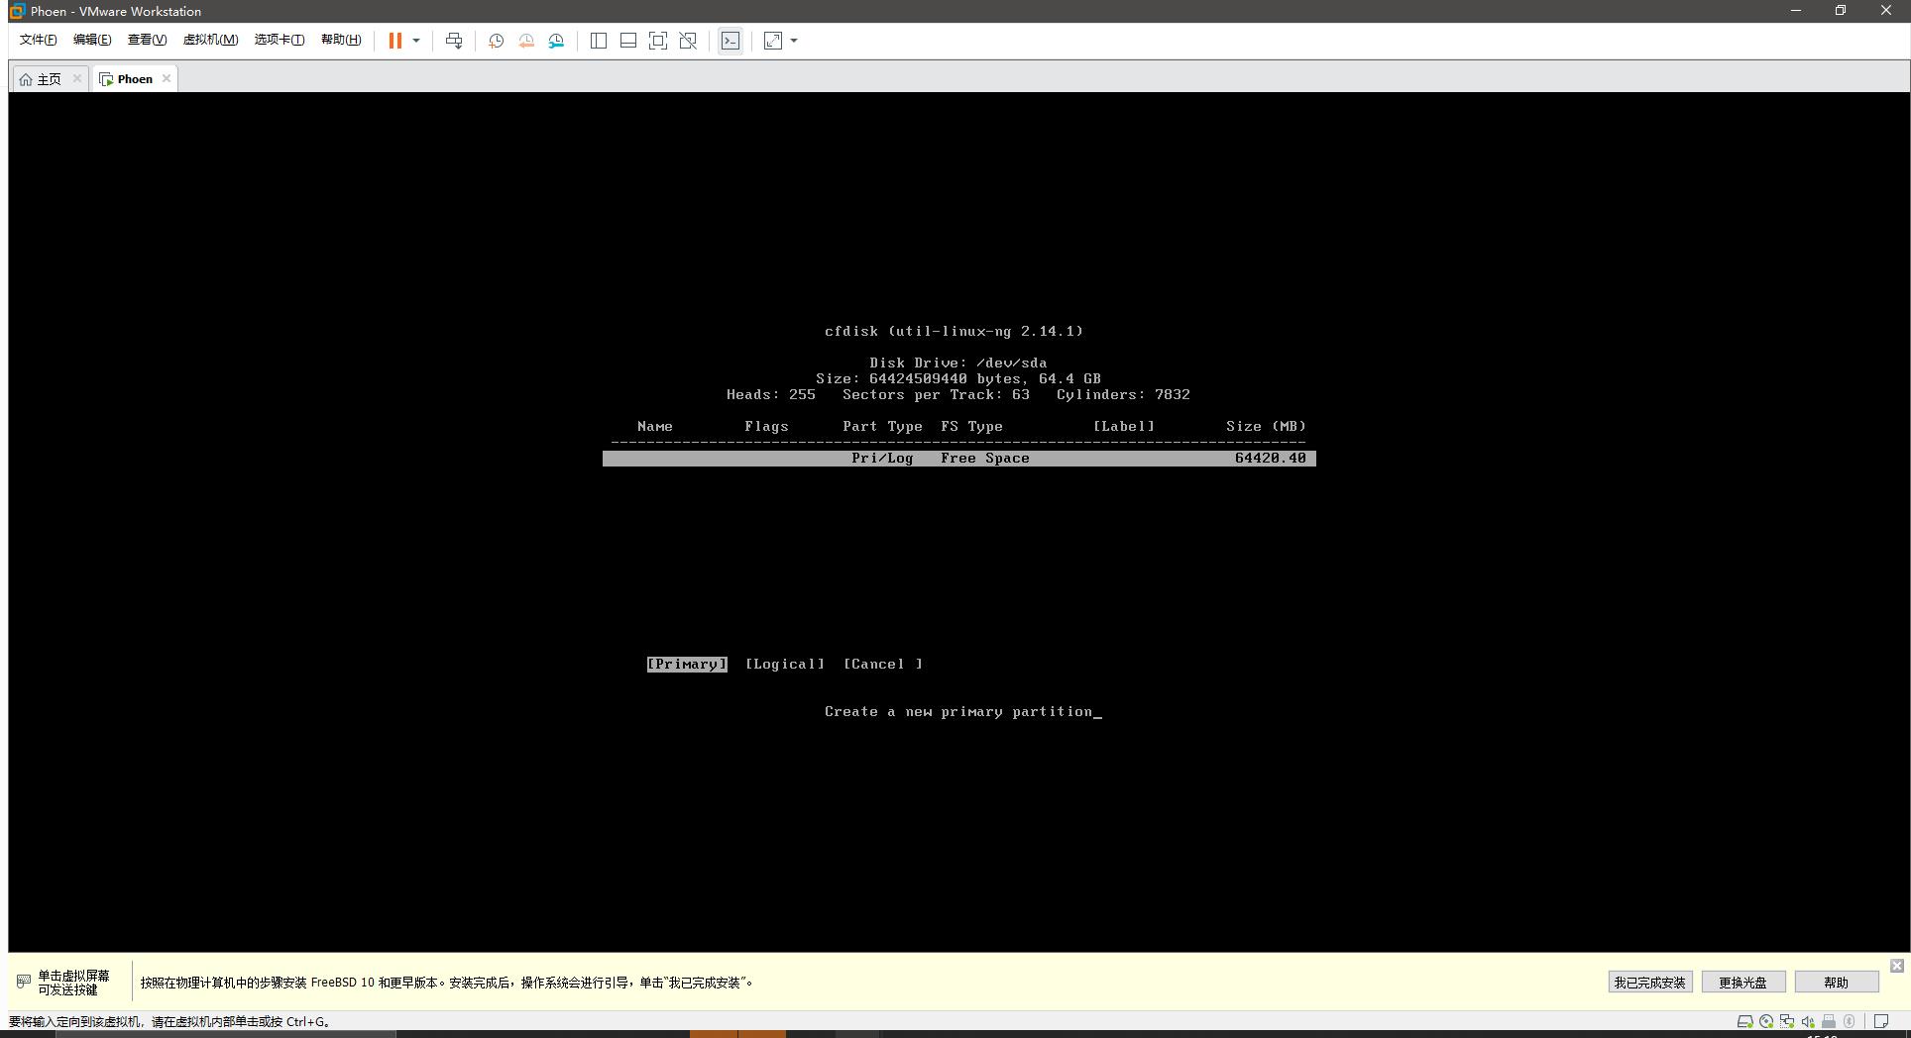This screenshot has width=1911, height=1038.
Task: Open the stretch mode dropdown arrow
Action: click(x=793, y=41)
